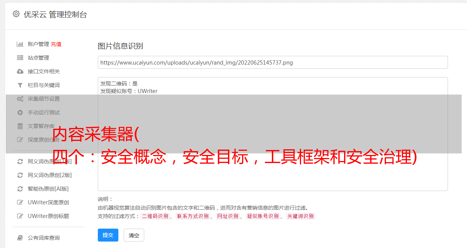Viewport: 467px width, 248px height.
Task: Click the 优采云 管理控制台 title
Action: coord(55,14)
